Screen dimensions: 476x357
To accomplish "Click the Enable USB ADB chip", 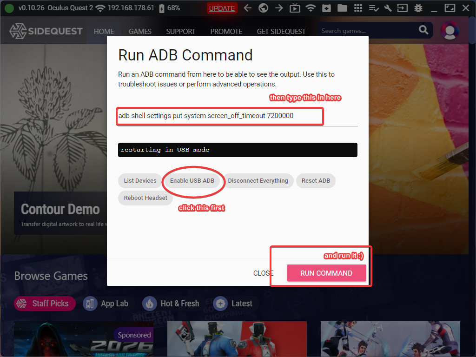I will (x=192, y=181).
